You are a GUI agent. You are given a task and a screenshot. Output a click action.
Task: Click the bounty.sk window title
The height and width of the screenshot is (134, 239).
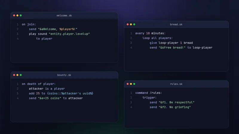(x=64, y=75)
